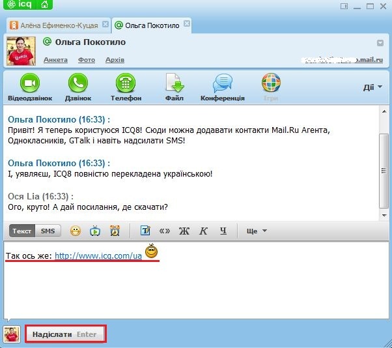The image size is (392, 348).
Task: Switch to Алёна Ефименко-Куцая chat tab
Action: coord(54,25)
